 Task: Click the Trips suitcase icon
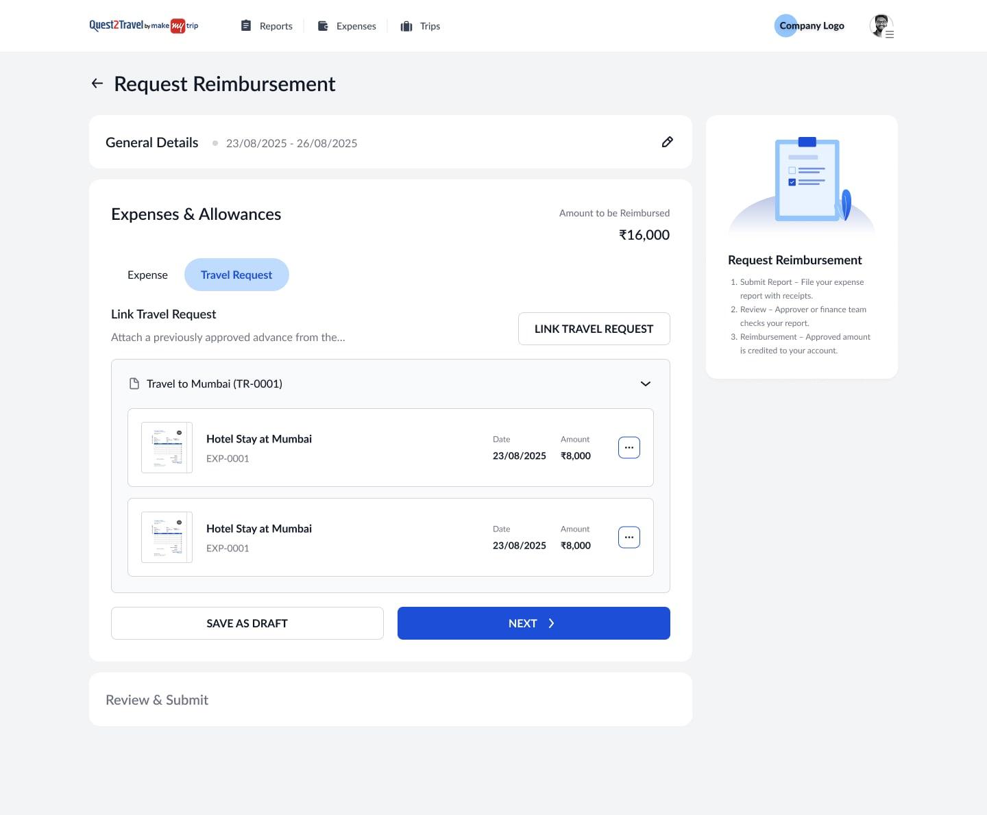[x=406, y=26]
